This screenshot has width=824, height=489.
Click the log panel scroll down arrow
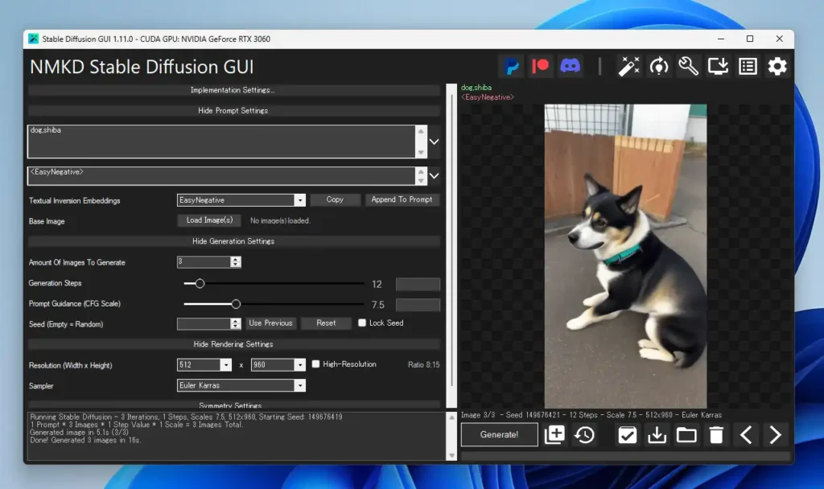(x=451, y=456)
